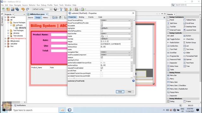Click help icon in properties dialog
Image resolution: width=202 pixels, height=113 pixels.
point(133,81)
